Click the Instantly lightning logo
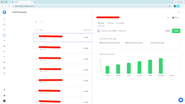Screen dimensions: 185x104 [x=4, y=12]
